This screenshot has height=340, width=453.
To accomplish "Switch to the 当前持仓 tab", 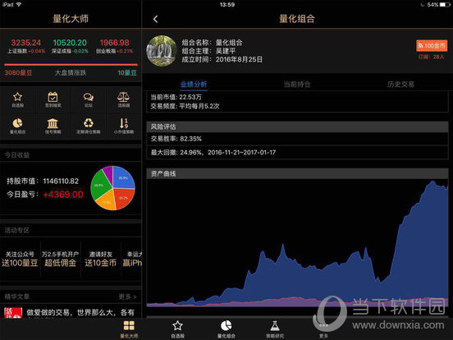I will (x=297, y=85).
